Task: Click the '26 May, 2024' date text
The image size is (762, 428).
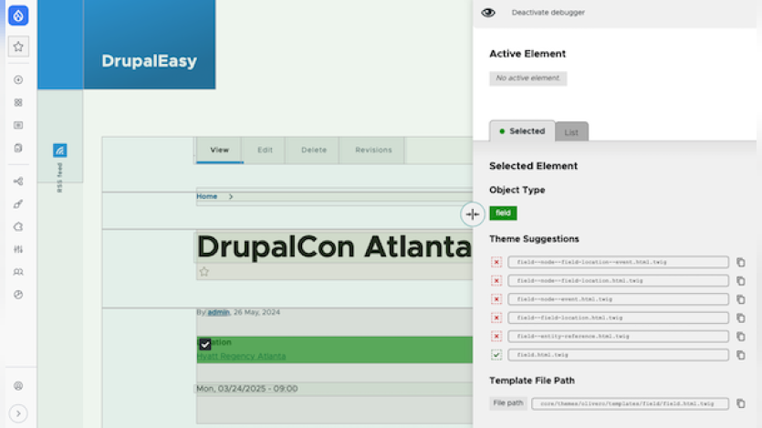Action: click(x=256, y=312)
